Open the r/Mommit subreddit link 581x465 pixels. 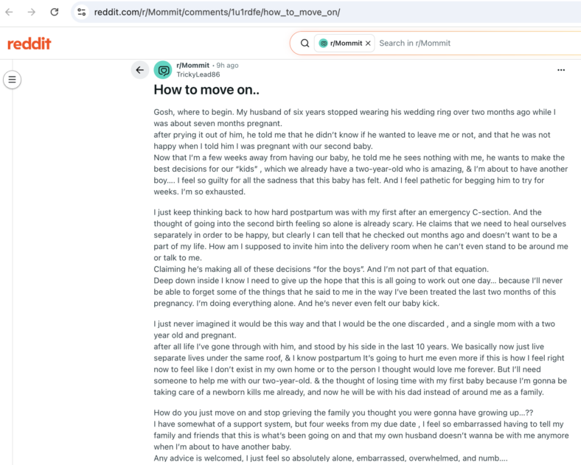tap(192, 65)
